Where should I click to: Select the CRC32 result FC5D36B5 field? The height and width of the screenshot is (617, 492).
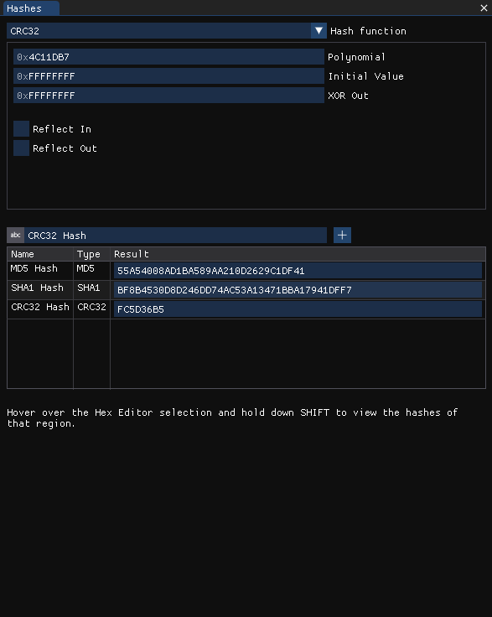tap(298, 309)
